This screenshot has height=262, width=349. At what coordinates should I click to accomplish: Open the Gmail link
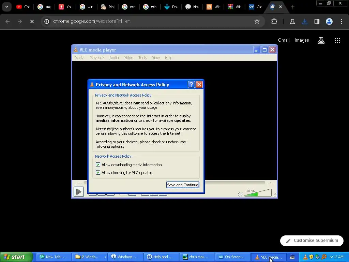[284, 40]
